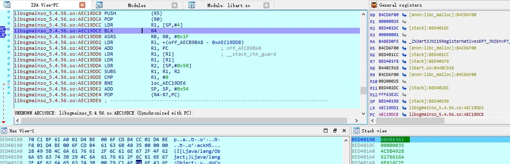
Task: Click the libart.so:B4ABC918 reference for R8
Action: [x=431, y=68]
